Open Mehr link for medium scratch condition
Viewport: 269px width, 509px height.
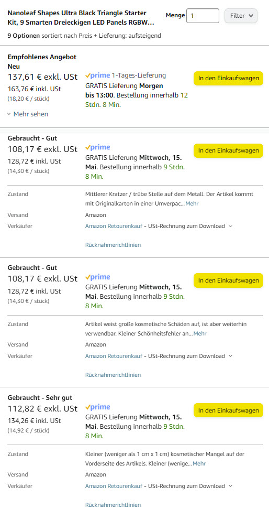[192, 203]
